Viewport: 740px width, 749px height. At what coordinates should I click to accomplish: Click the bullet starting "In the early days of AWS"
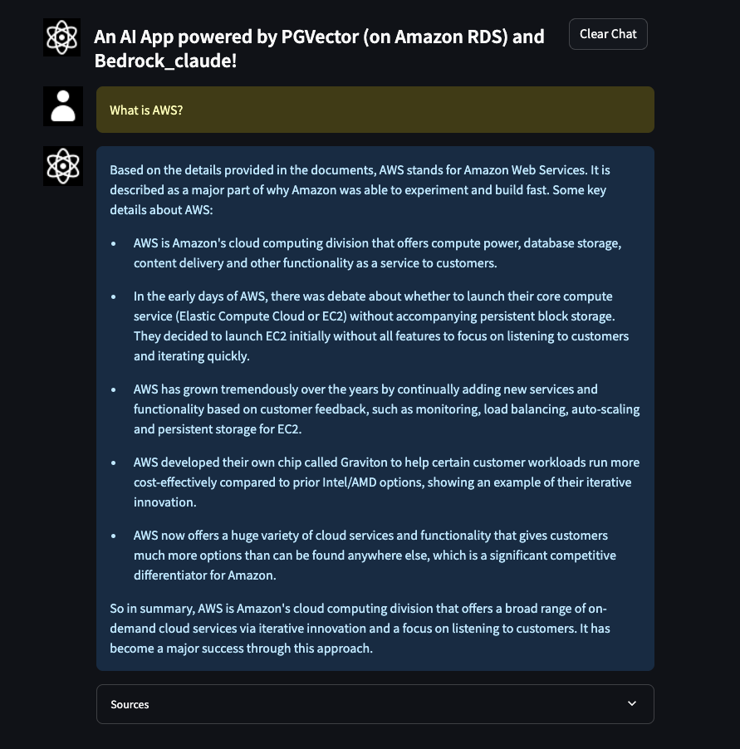coord(381,326)
